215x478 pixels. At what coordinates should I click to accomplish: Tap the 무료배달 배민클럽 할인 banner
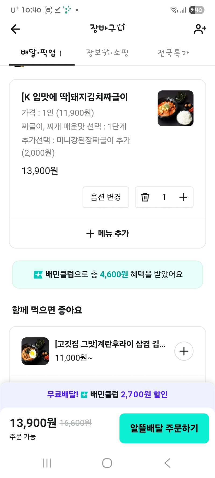[107, 394]
